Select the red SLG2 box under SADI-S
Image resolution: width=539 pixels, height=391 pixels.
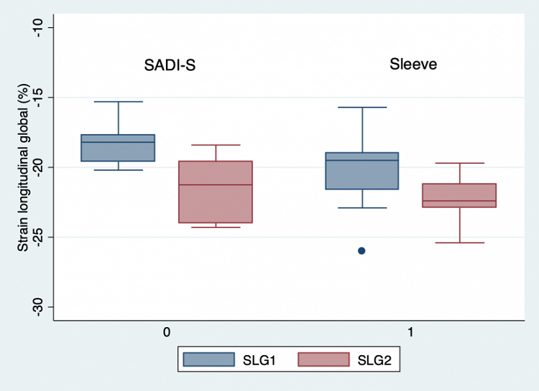tap(216, 192)
